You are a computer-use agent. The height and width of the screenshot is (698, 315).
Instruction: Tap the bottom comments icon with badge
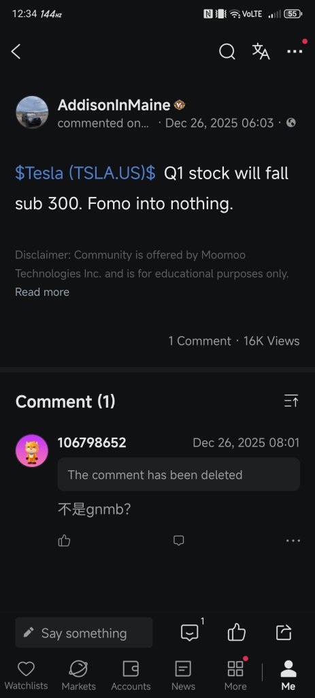(x=190, y=632)
